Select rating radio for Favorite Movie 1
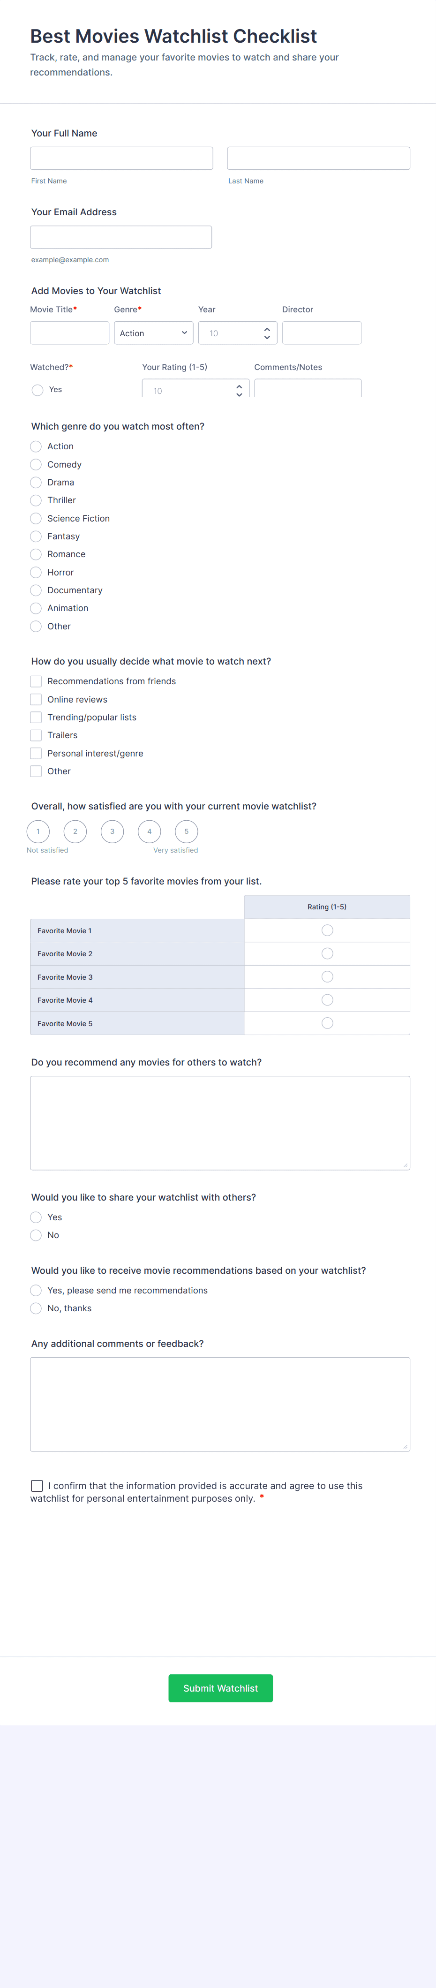 click(x=327, y=931)
